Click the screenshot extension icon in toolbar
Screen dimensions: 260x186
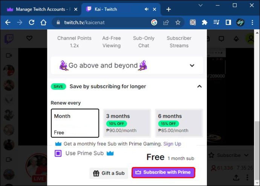(193, 22)
